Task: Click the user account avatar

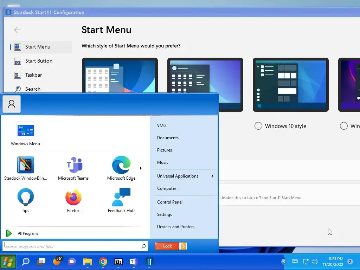Action: (x=12, y=104)
